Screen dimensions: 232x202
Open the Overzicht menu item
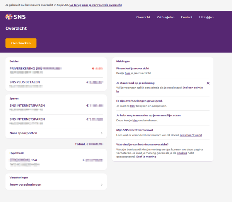pos(143,17)
